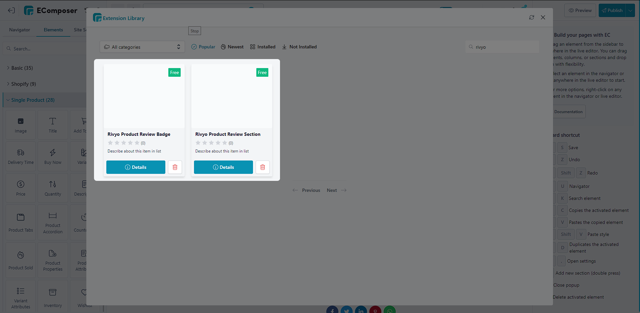Viewport: 640px width, 313px height.
Task: Select the Inventory element
Action: [53, 297]
